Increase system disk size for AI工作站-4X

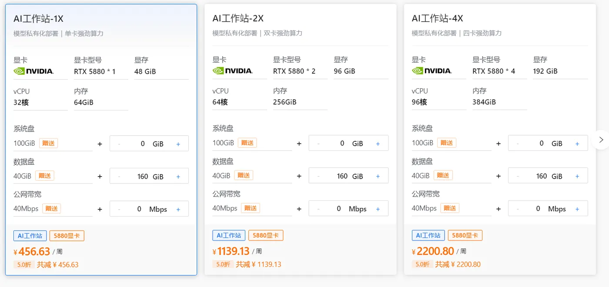577,143
